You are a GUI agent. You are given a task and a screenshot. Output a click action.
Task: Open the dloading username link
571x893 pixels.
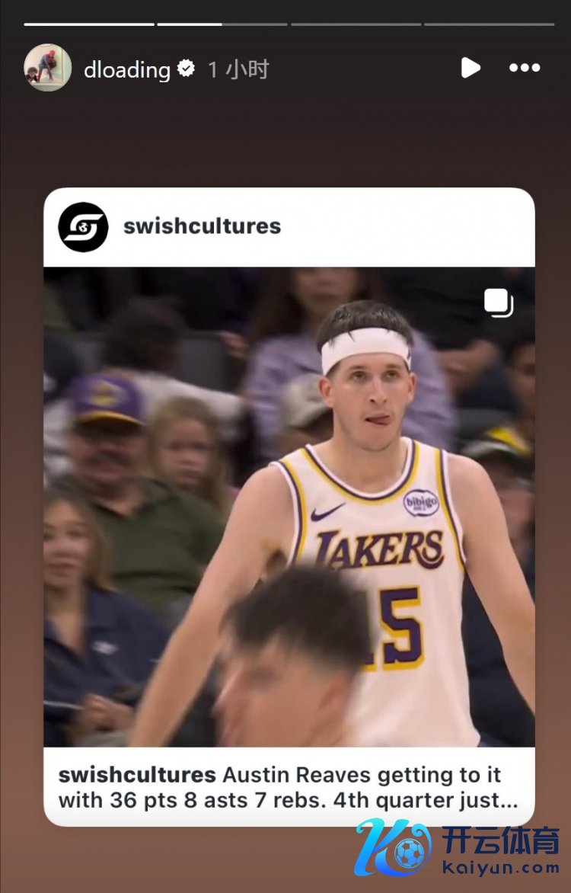click(x=127, y=69)
